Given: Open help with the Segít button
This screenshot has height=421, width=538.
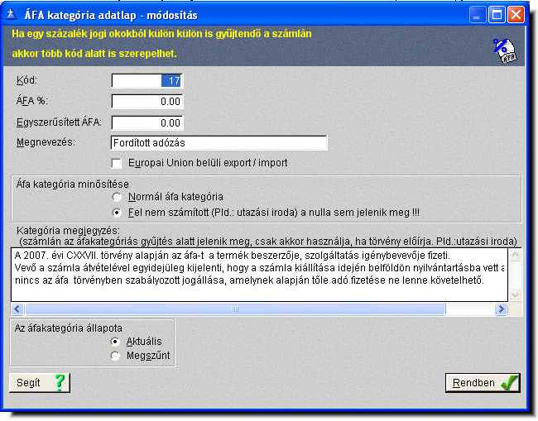Looking at the screenshot, I should [x=40, y=383].
